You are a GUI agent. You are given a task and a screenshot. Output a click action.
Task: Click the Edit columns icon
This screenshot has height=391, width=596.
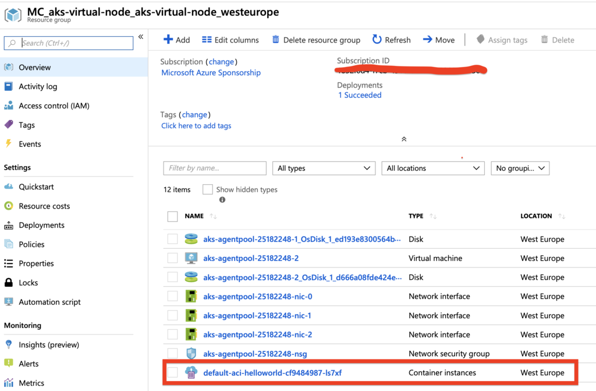(x=207, y=40)
